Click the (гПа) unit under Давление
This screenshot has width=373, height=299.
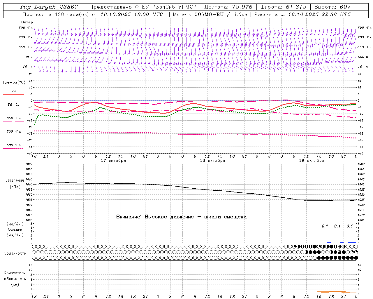click(x=15, y=187)
